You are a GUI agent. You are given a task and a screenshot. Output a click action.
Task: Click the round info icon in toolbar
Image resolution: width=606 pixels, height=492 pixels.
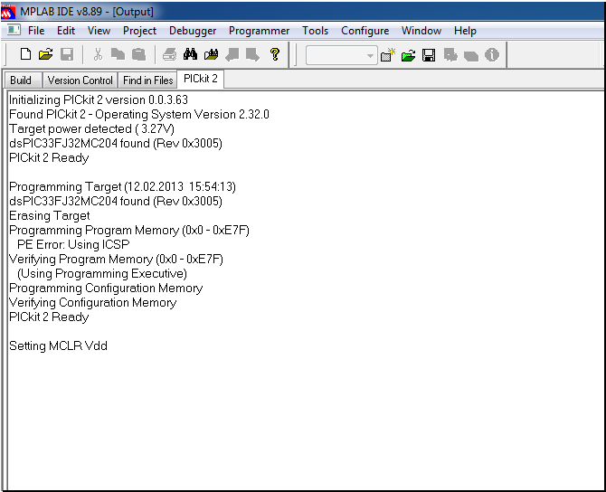pyautogui.click(x=492, y=55)
